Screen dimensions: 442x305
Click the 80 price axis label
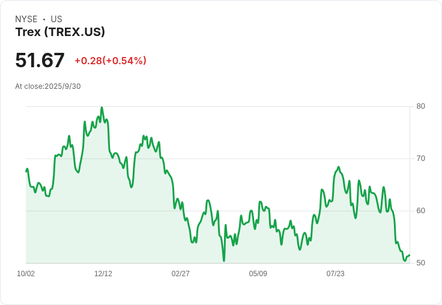click(x=420, y=106)
